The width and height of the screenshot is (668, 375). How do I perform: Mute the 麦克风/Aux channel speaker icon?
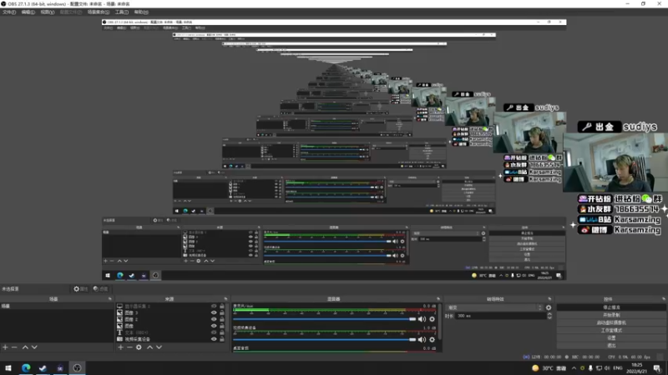coord(422,319)
